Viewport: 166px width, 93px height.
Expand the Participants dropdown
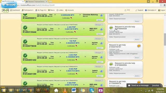click(27, 10)
